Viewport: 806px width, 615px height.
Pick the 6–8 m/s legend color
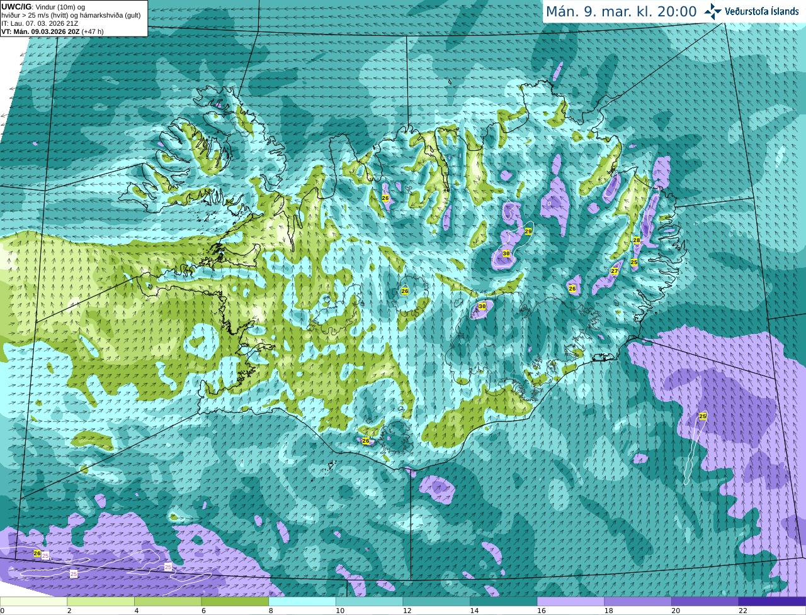coord(235,601)
